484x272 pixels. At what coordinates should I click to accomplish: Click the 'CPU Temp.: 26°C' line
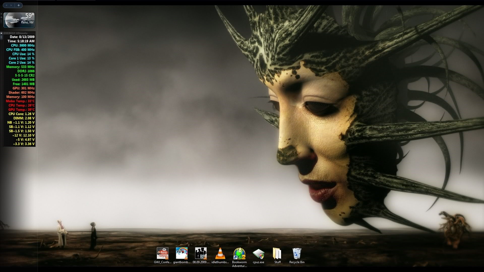pos(22,105)
